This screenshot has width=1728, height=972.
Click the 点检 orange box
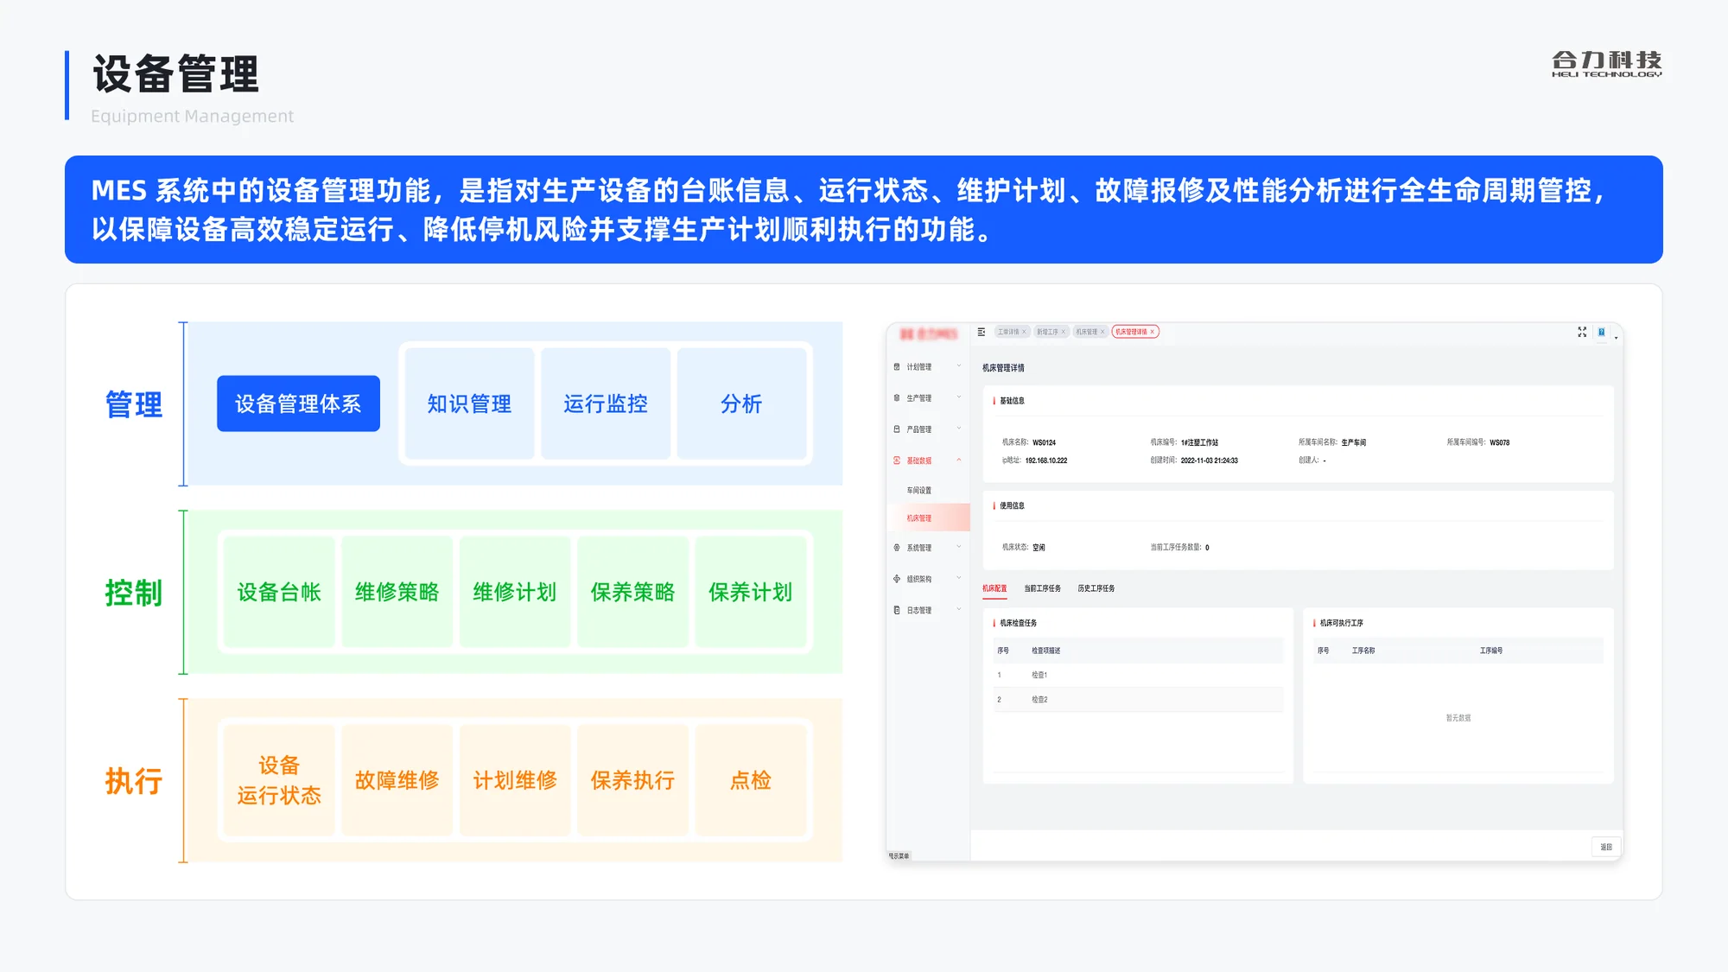coord(751,780)
